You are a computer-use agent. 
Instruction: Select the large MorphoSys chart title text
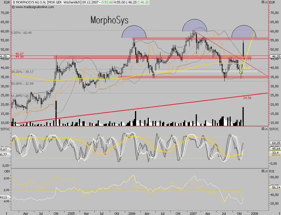(109, 20)
